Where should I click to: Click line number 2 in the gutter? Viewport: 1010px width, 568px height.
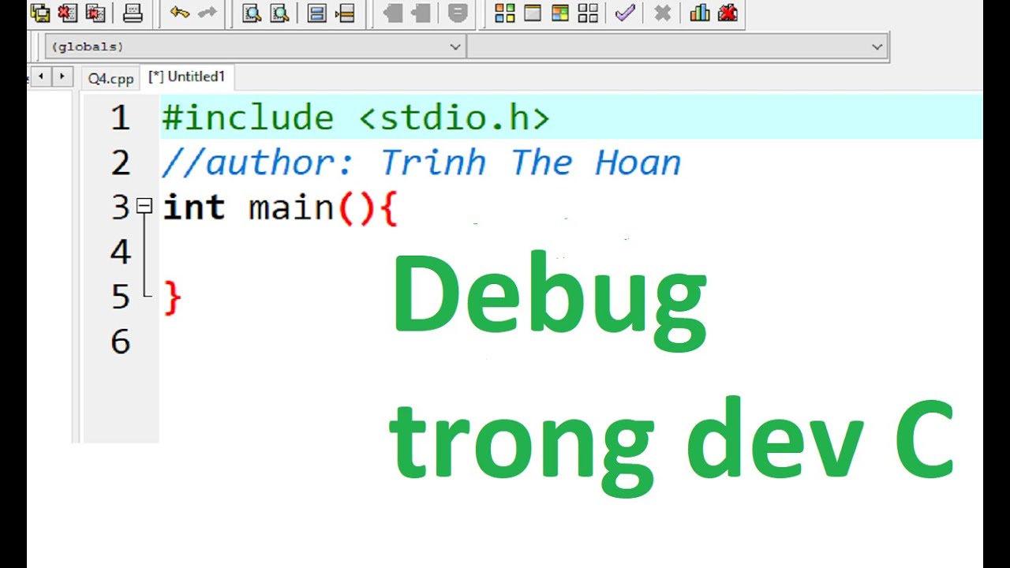coord(120,163)
